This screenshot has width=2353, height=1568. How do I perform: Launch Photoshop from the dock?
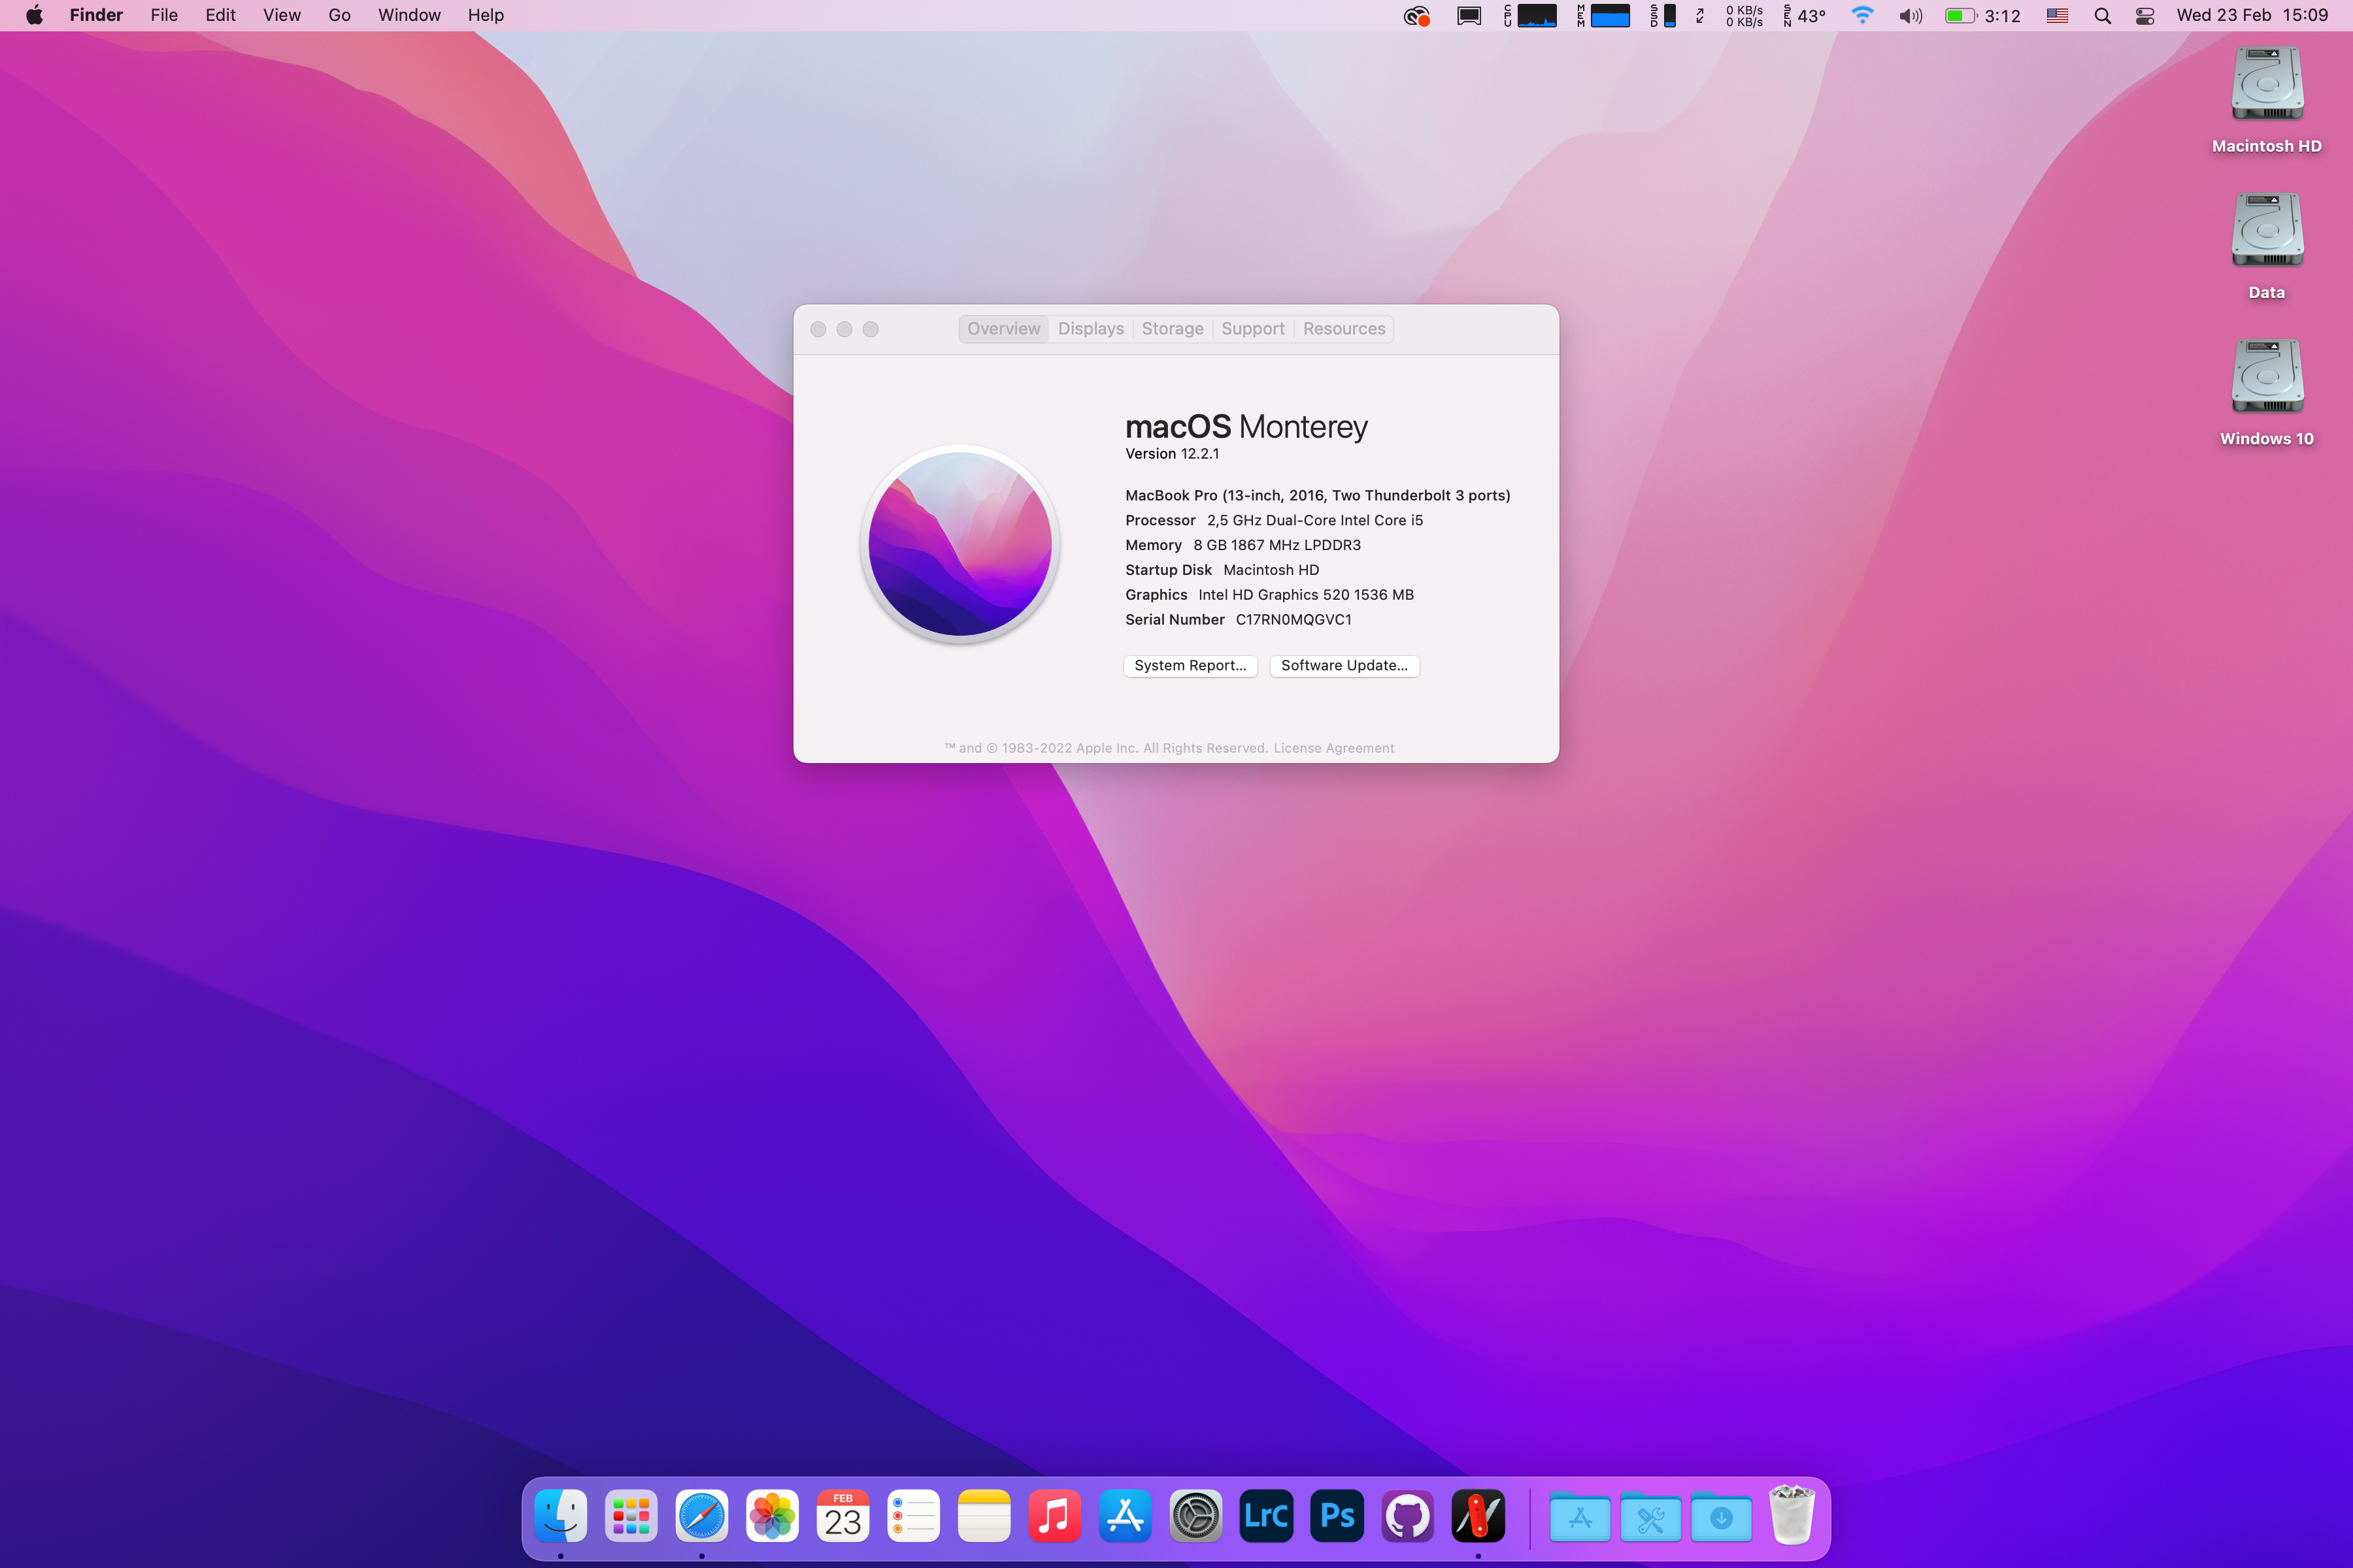[x=1337, y=1516]
